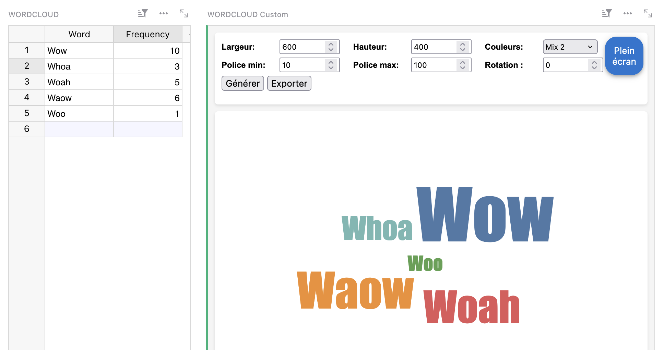This screenshot has height=350, width=664.
Task: Open the WORDCLOUD widget three-dot menu
Action: (x=163, y=13)
